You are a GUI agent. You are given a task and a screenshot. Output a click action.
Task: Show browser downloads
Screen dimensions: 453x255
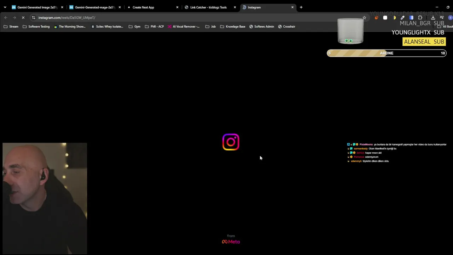(433, 17)
